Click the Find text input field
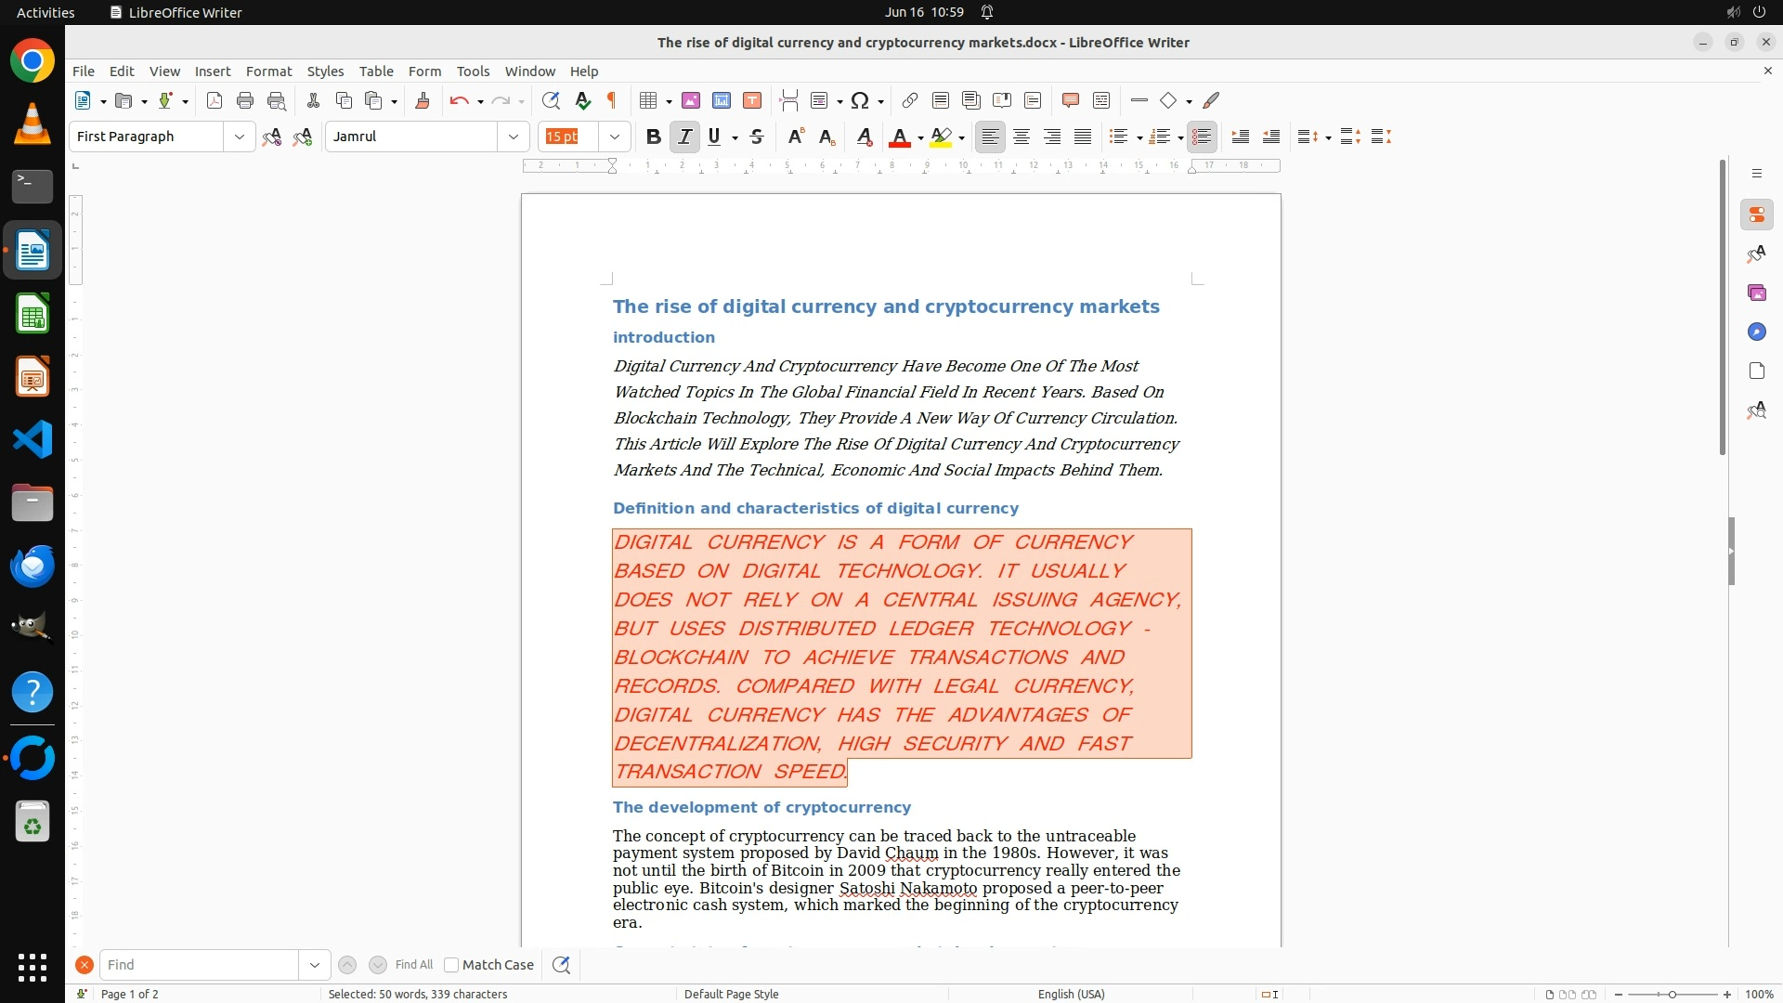Screen dimensions: 1783x1003 click(x=199, y=965)
